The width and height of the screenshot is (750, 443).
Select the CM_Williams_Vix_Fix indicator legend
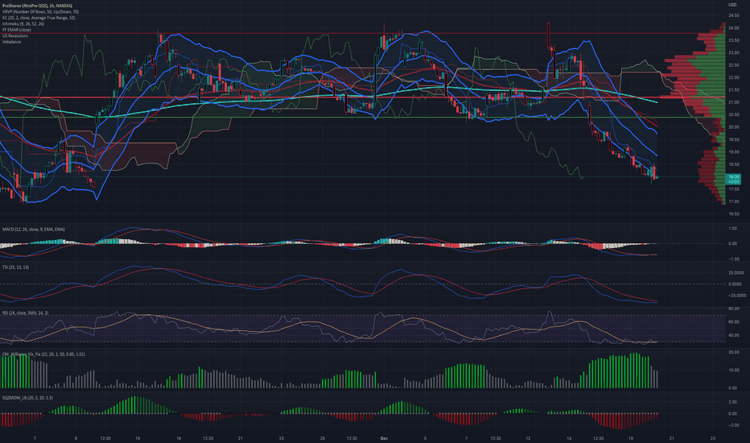pyautogui.click(x=43, y=354)
